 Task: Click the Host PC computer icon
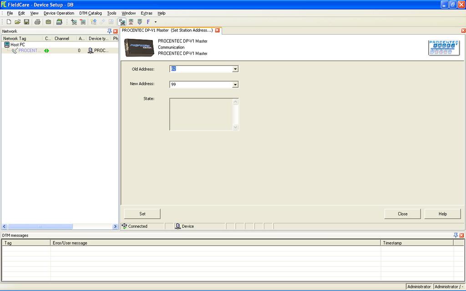7,45
